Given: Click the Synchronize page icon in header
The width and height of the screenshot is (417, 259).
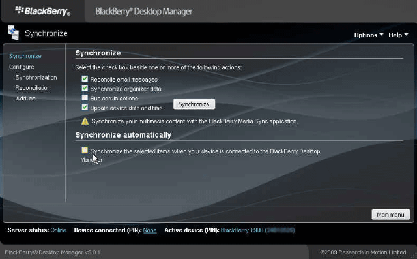Looking at the screenshot, I should [13, 33].
